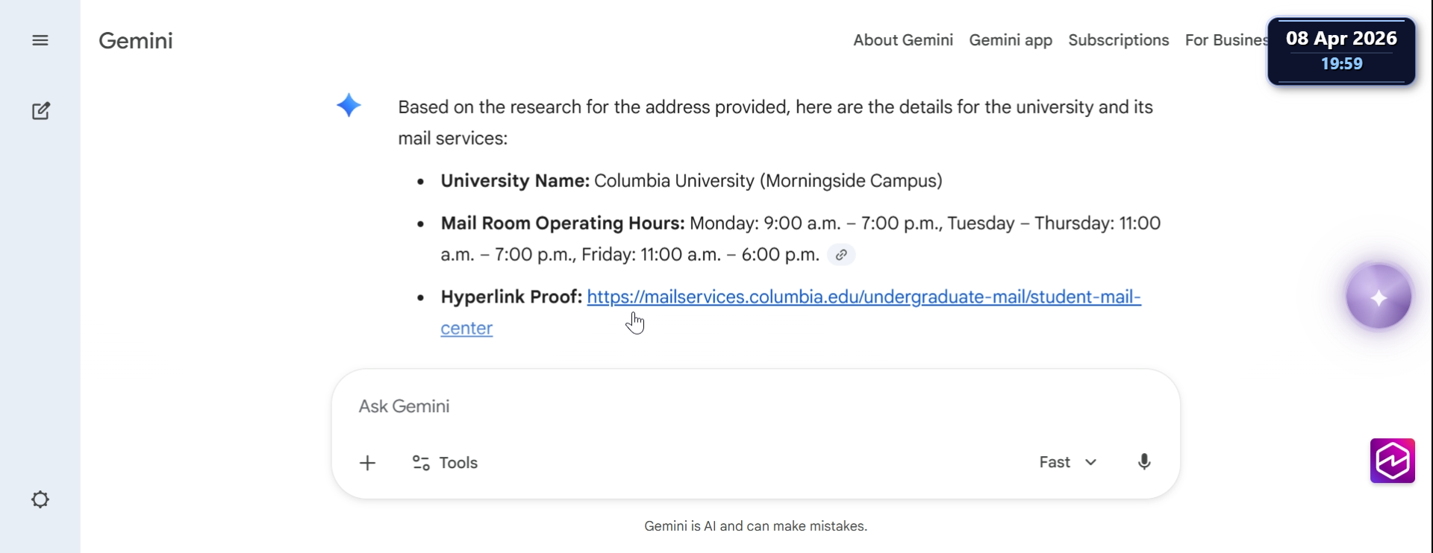Screen dimensions: 1433x553
Task: Open the hamburger main menu
Action: pos(40,40)
